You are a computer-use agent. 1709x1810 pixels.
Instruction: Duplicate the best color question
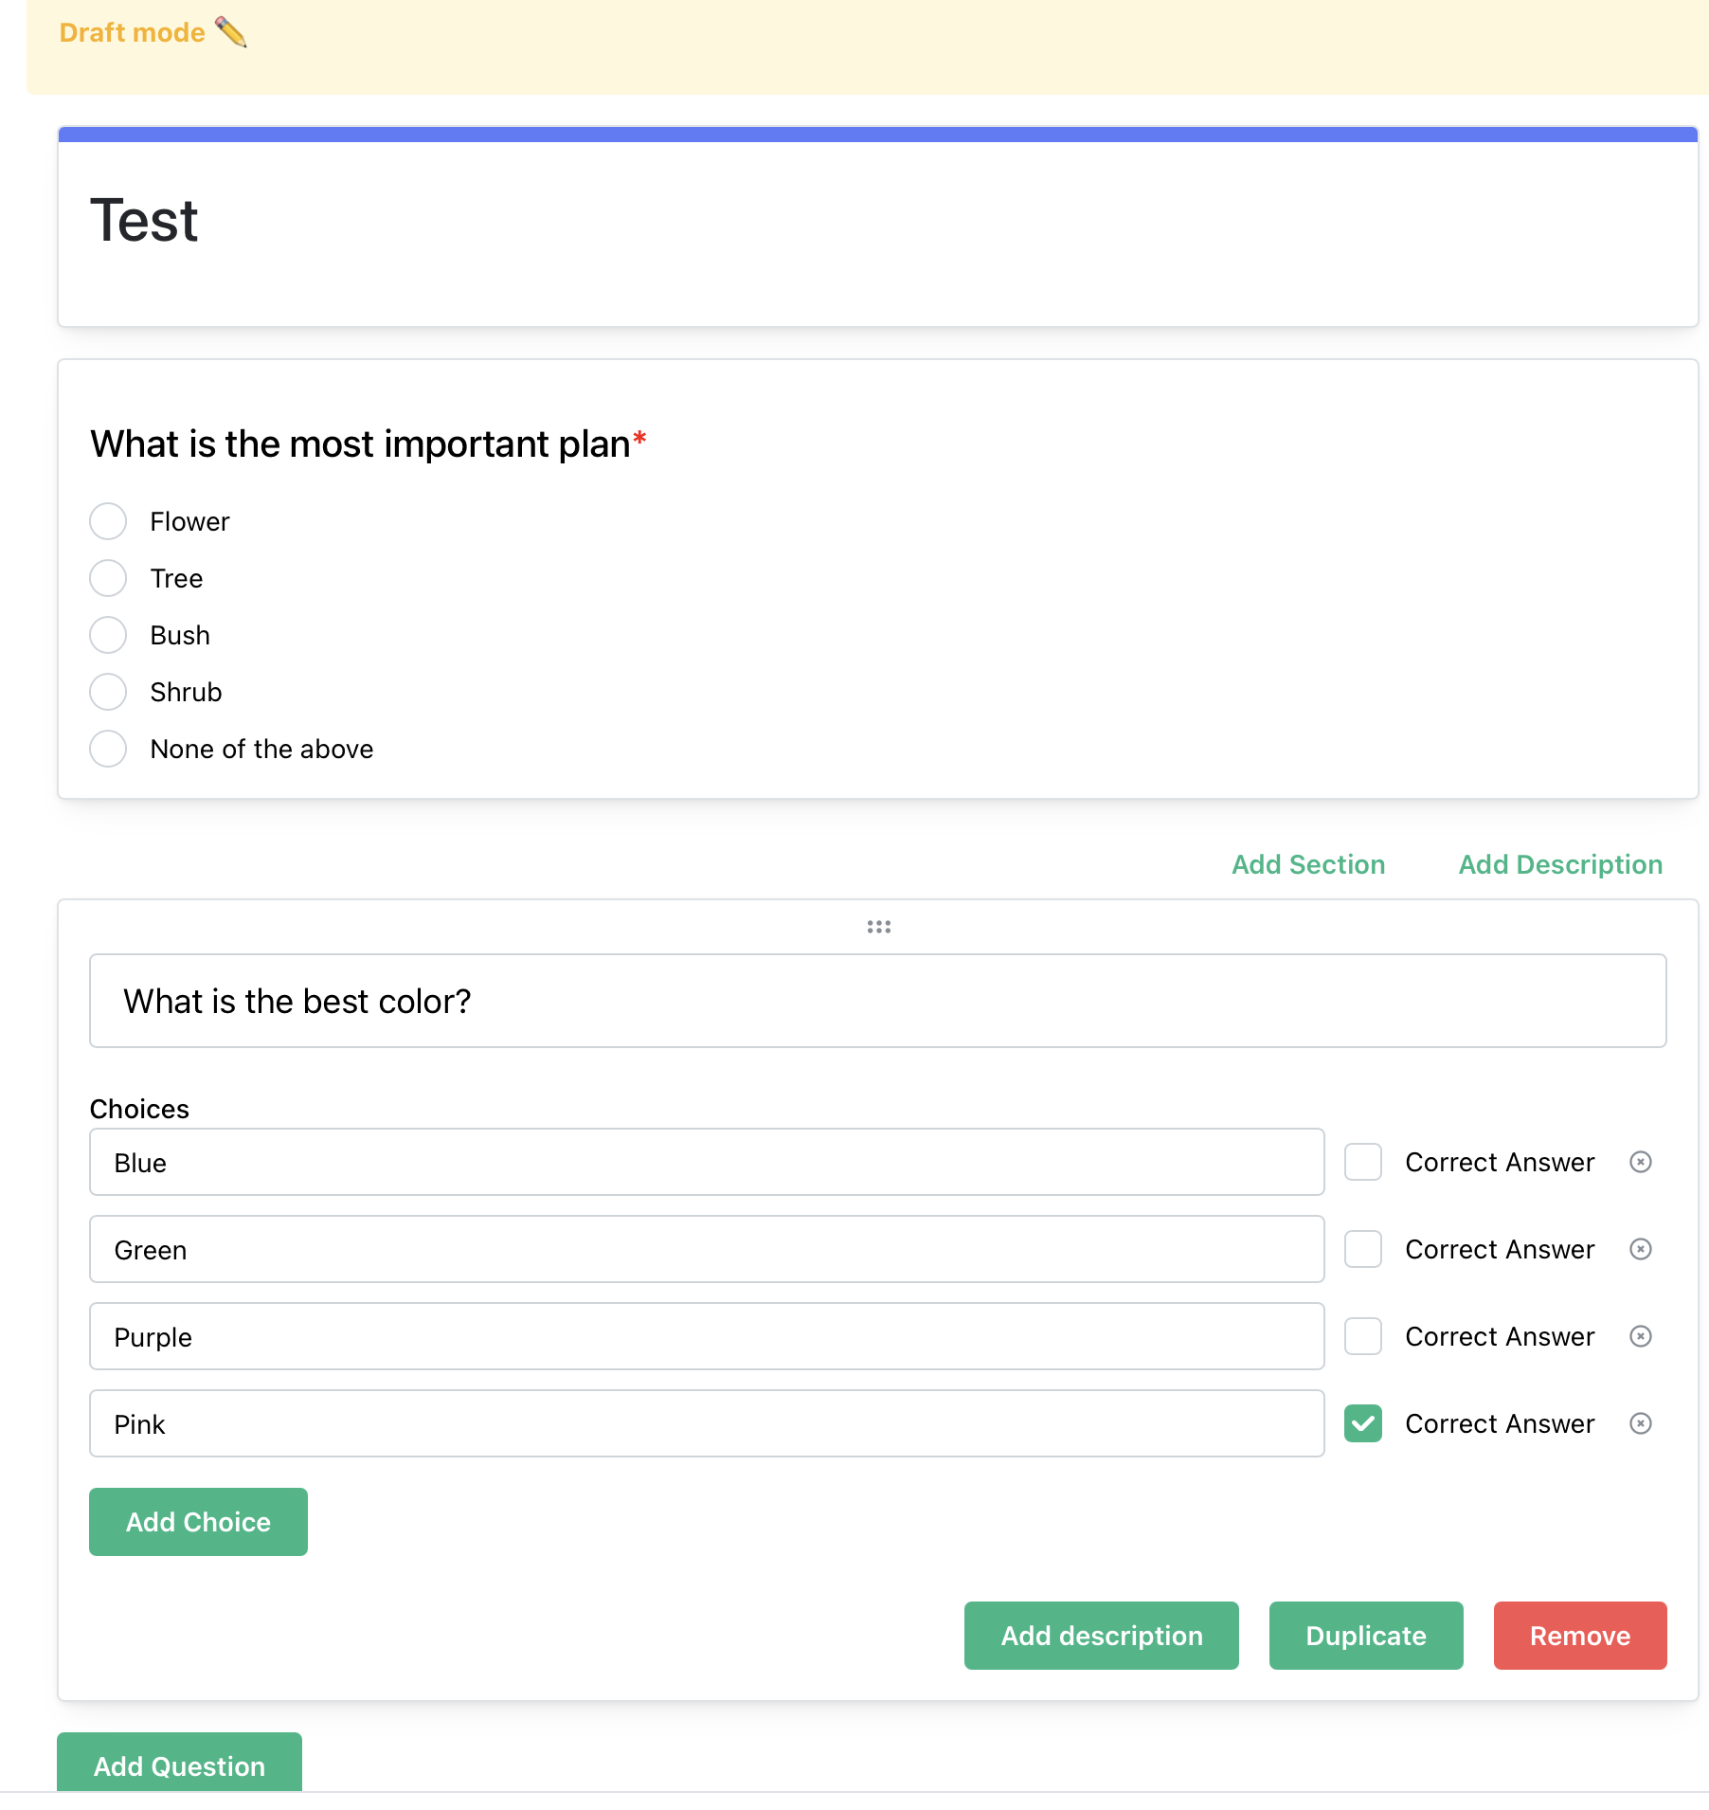pyautogui.click(x=1365, y=1636)
